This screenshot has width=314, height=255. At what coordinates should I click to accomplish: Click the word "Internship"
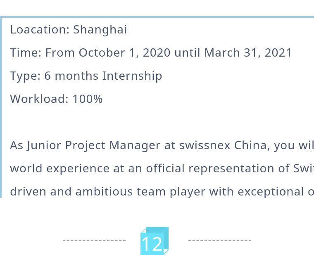click(132, 76)
